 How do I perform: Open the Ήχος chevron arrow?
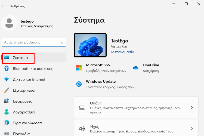coord(192,129)
